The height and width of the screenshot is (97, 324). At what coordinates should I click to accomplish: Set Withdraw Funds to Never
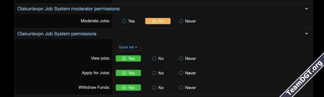(188, 88)
